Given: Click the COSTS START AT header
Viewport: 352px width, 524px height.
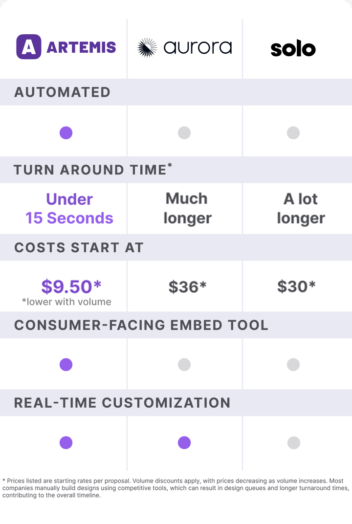Looking at the screenshot, I should pos(79,248).
